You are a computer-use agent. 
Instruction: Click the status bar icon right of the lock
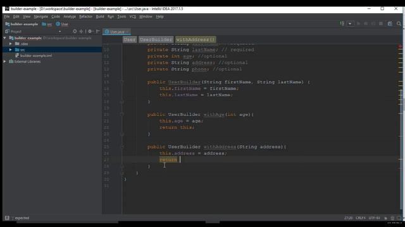[392, 218]
